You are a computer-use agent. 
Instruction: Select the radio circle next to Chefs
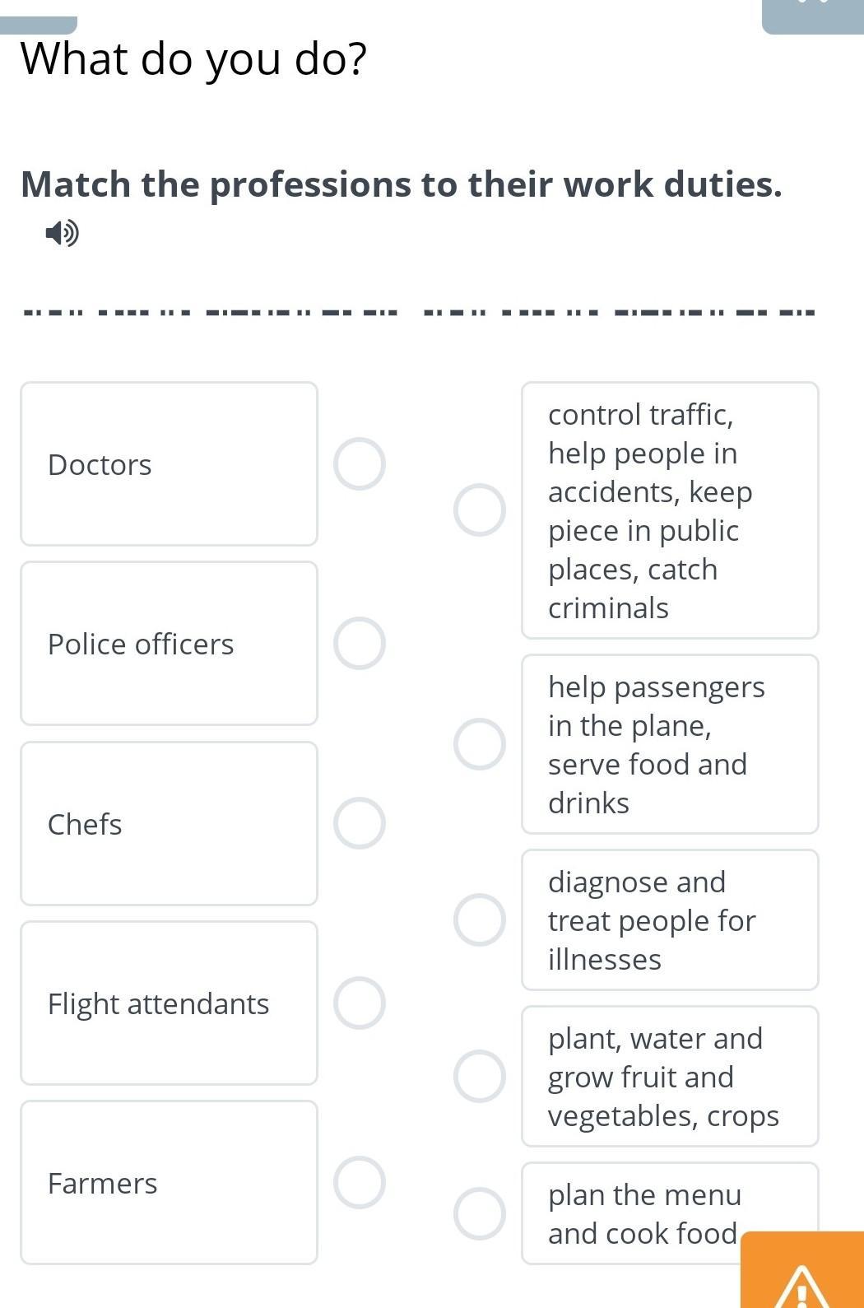[x=359, y=823]
